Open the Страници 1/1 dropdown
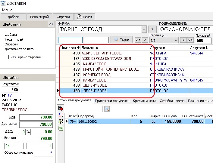213x163 pixels. point(164,40)
